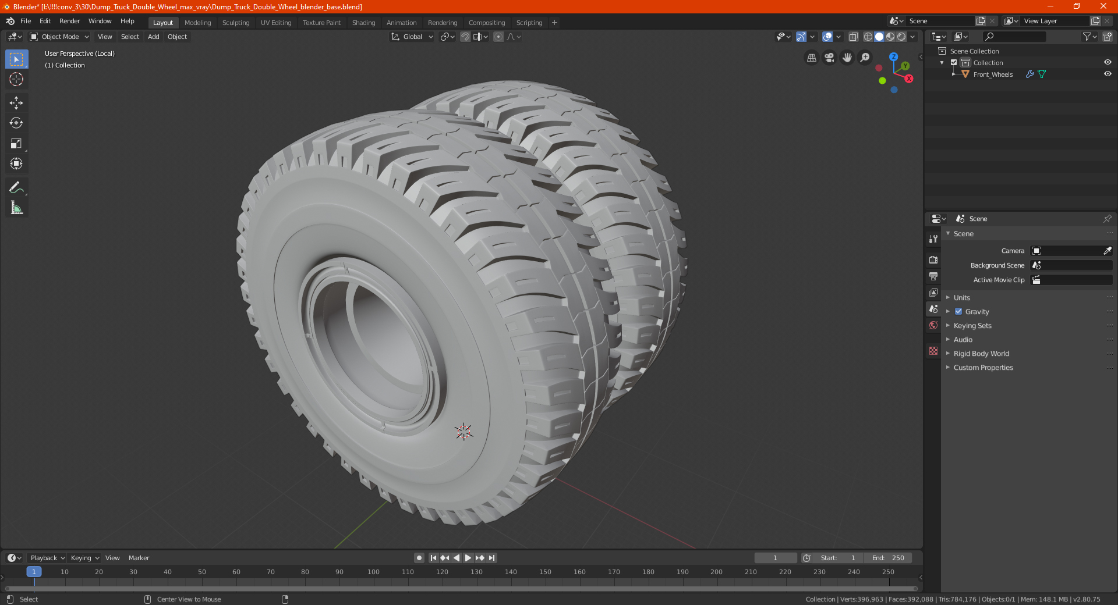Expand the Audio panel

[963, 340]
